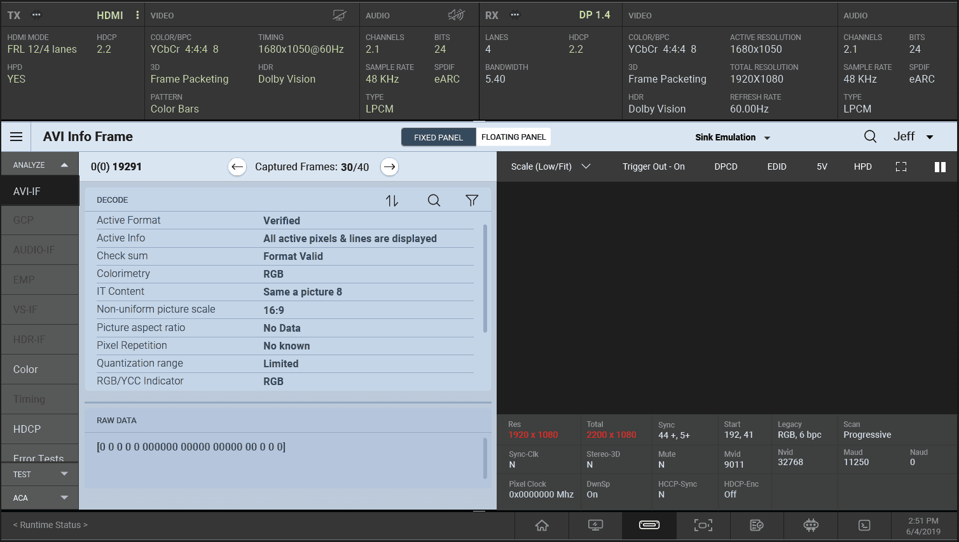This screenshot has height=542, width=959.
Task: Click the FRL 12/4 lanes HDMI mode value
Action: point(42,49)
